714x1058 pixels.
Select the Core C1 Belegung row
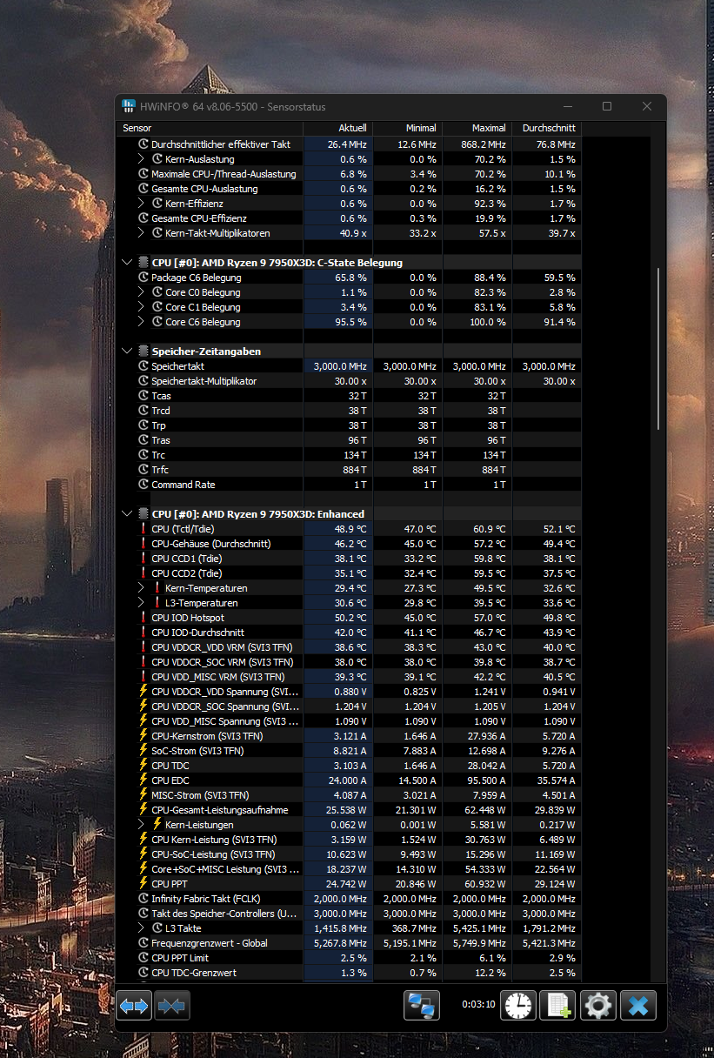pyautogui.click(x=350, y=307)
